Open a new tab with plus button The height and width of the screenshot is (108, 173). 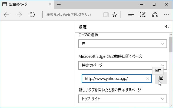(59, 5)
